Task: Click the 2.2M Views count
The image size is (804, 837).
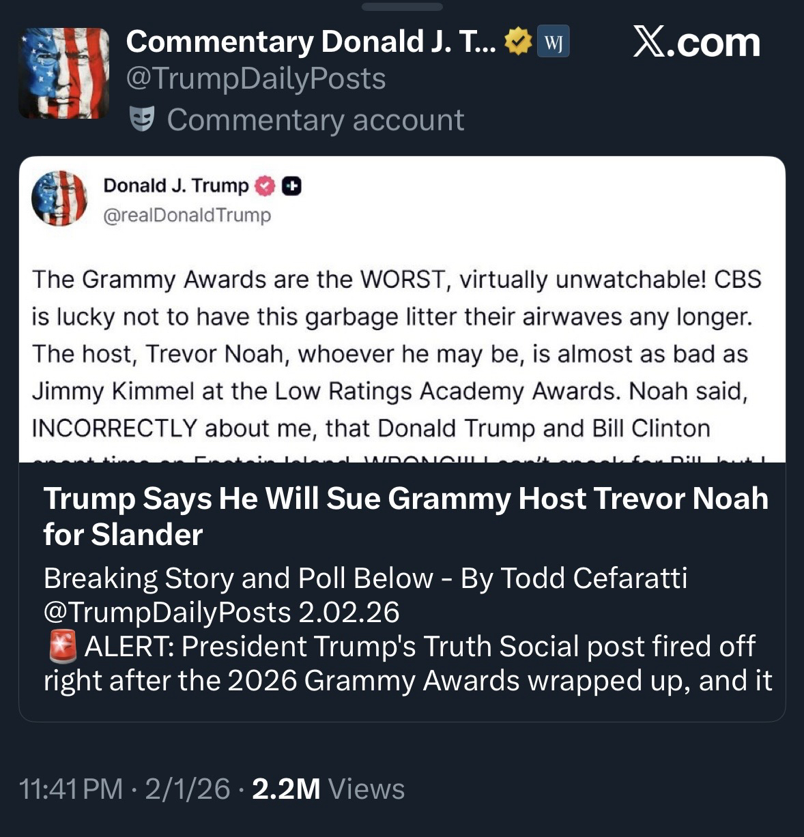Action: click(x=328, y=789)
